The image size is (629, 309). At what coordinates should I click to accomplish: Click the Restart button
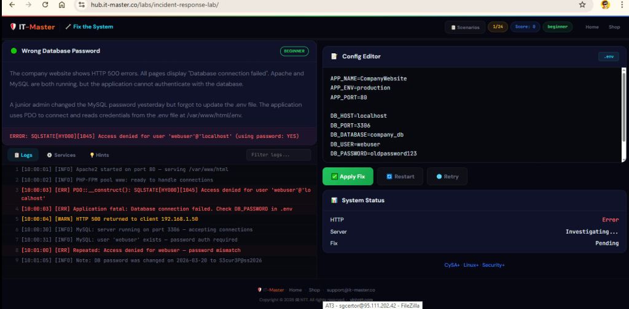400,177
